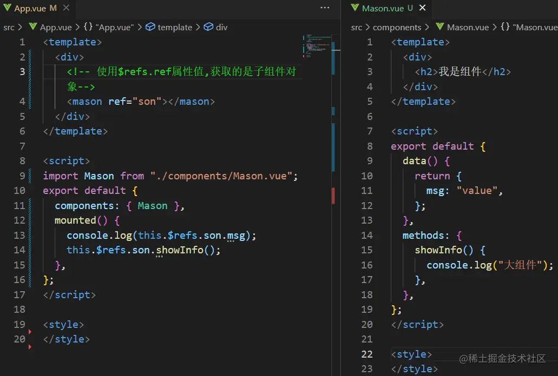Click the braces icon before "Mason.vue breadcrumb
This screenshot has width=558, height=376.
(x=506, y=27)
